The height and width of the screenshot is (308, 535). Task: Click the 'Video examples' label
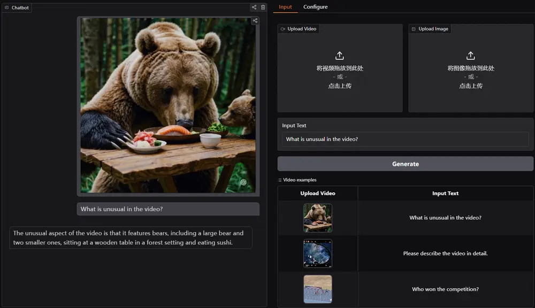300,180
